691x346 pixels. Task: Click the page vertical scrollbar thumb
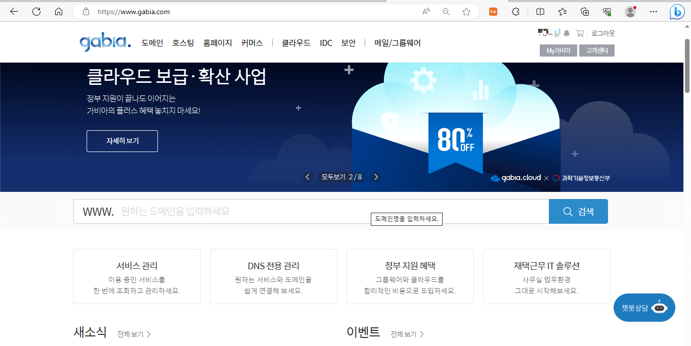[x=687, y=66]
